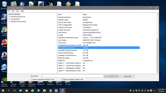Select the Platform Role row
166x93 pixels.
(x=99, y=20)
